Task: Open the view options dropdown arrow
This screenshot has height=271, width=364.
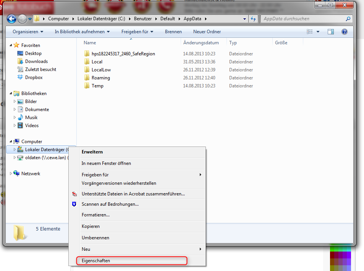Action: pyautogui.click(x=318, y=32)
